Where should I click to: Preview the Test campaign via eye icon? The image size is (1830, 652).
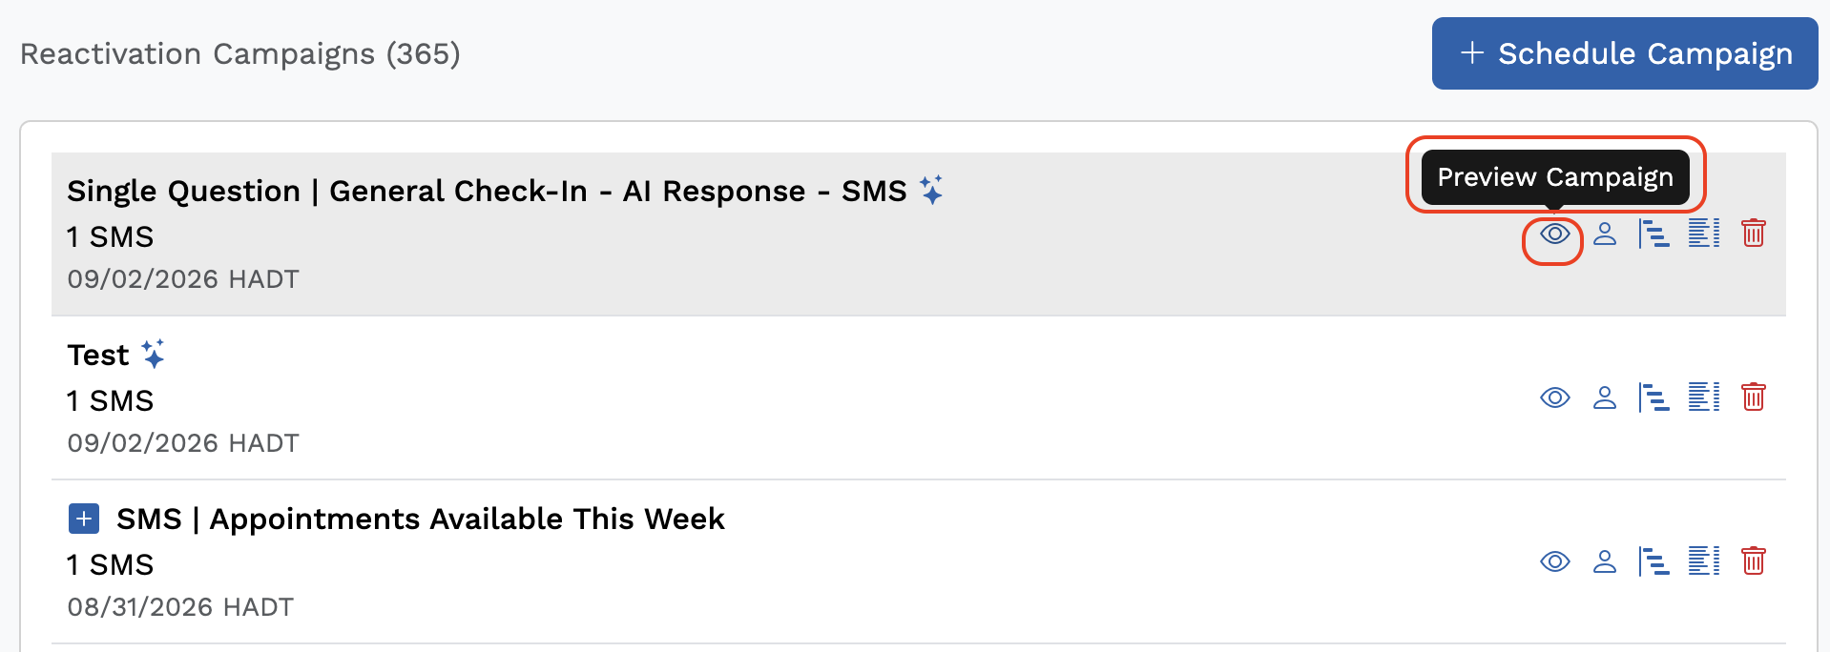coord(1554,397)
